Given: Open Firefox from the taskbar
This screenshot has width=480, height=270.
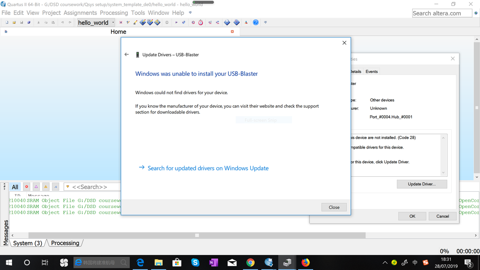Looking at the screenshot, I should coord(306,263).
